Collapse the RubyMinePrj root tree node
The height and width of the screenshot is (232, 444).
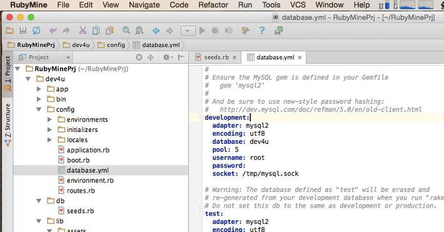tap(18, 69)
